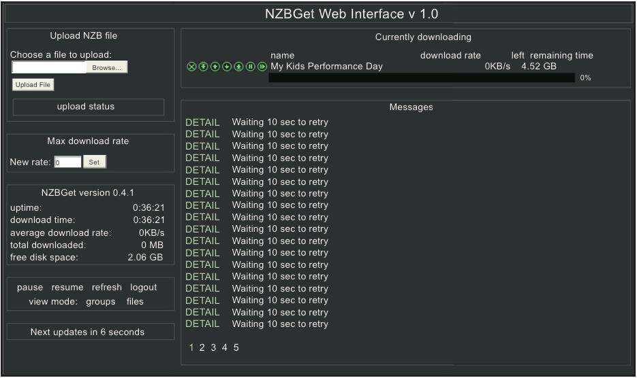Screen dimensions: 637x378
Task: Switch view mode to groups
Action: [101, 302]
